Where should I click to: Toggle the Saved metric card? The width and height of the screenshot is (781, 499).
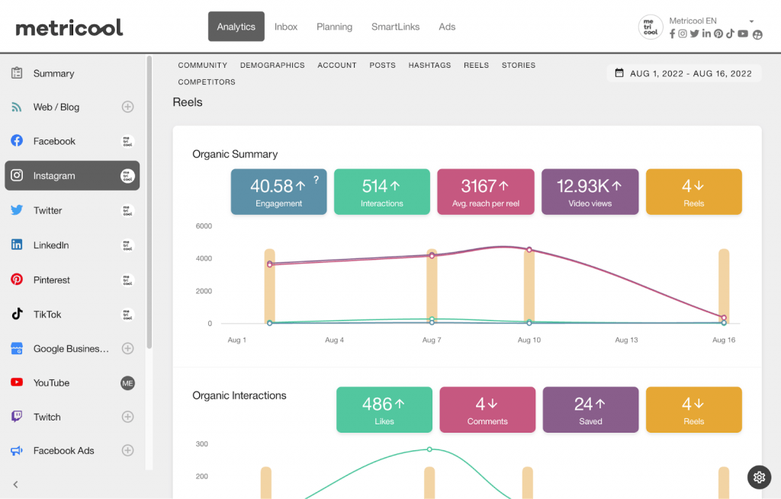pos(591,409)
